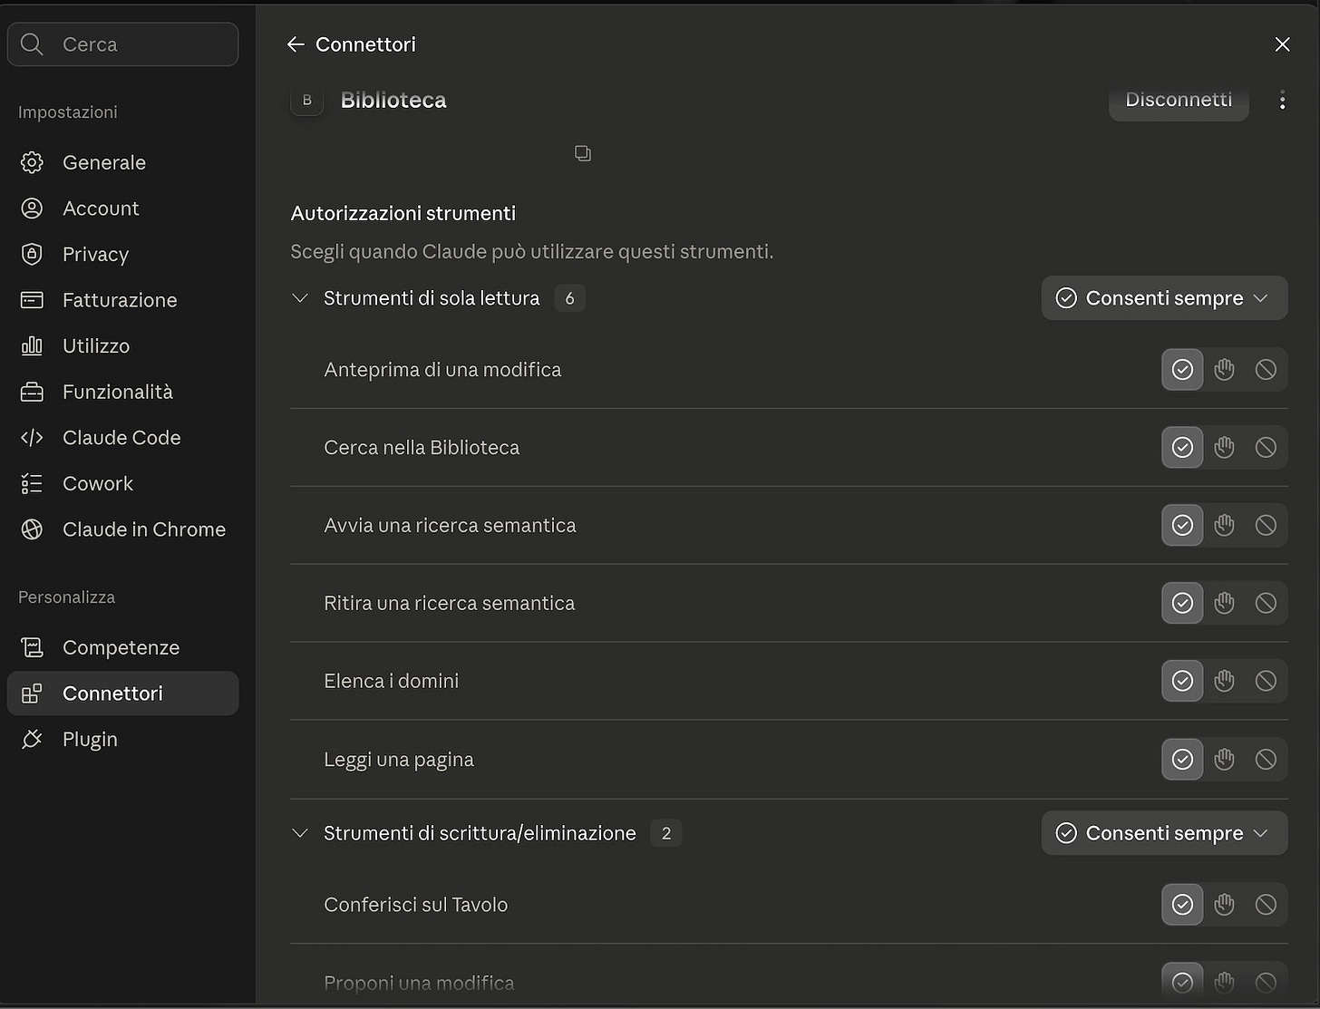Open the Fatturazione section

click(122, 300)
